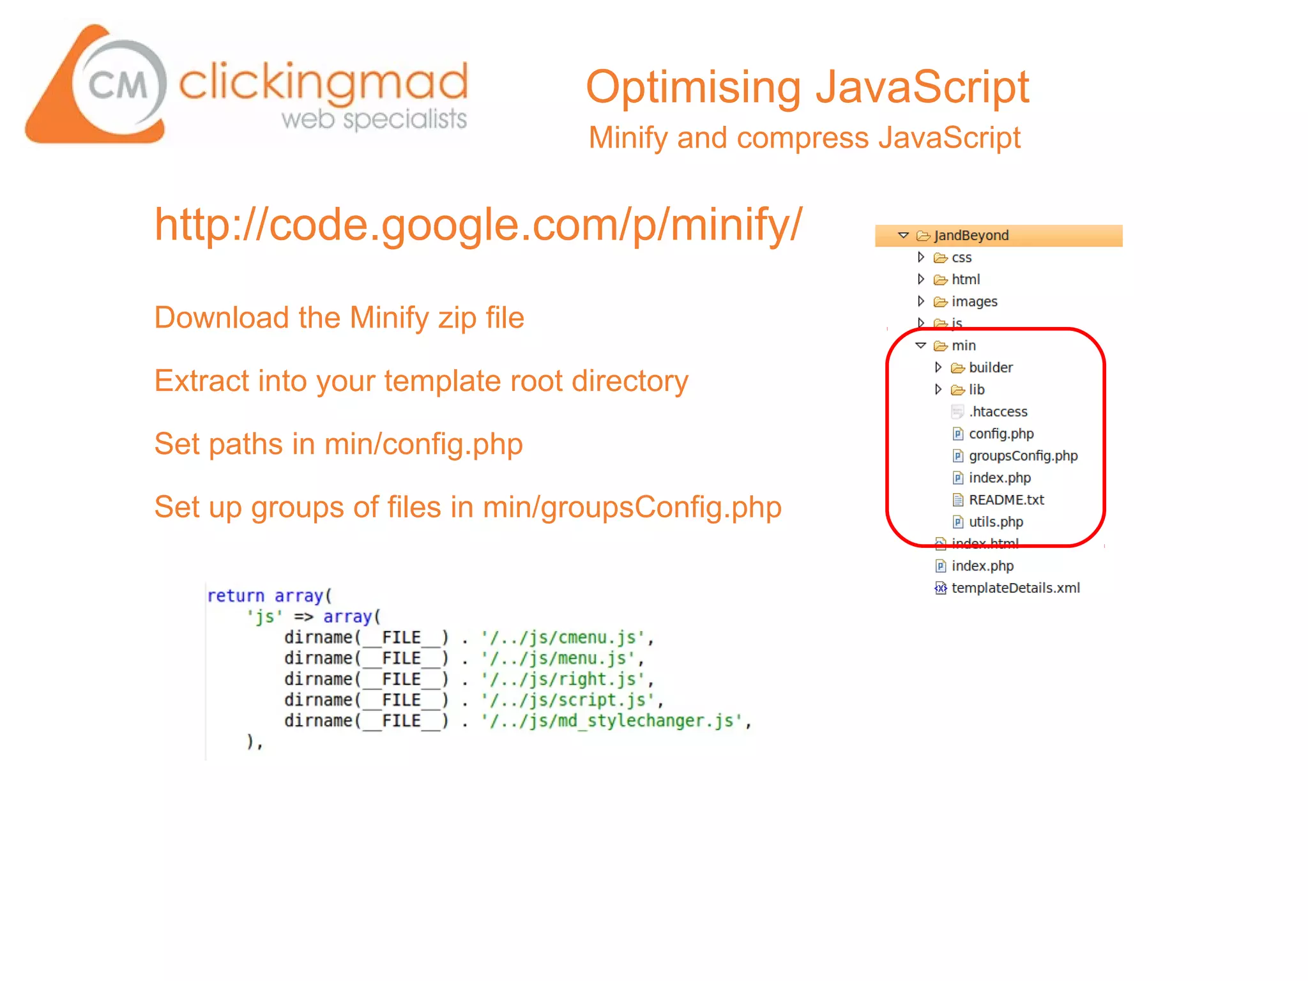Viewport: 1308px width, 981px height.
Task: Click 'Download the Minify zip file' text
Action: 339,318
